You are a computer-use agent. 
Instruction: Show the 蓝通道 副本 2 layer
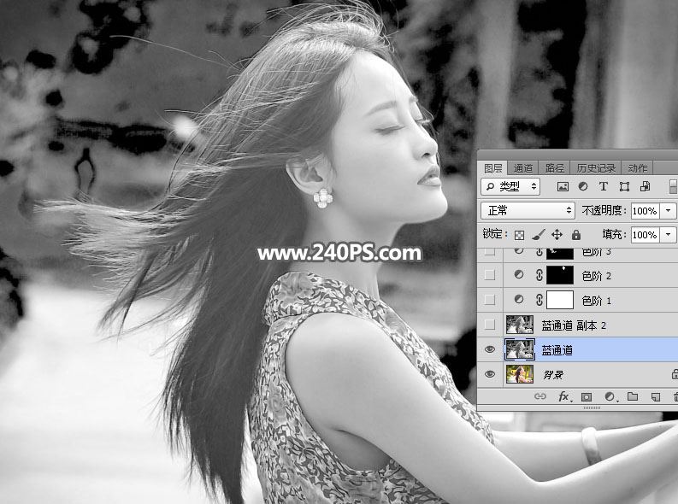coord(489,325)
